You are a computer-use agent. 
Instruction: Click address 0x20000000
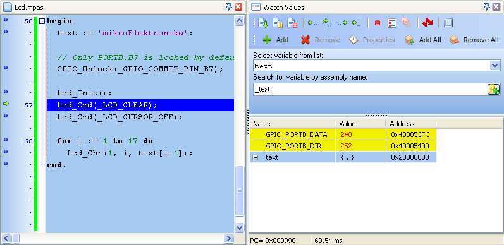[x=410, y=157]
